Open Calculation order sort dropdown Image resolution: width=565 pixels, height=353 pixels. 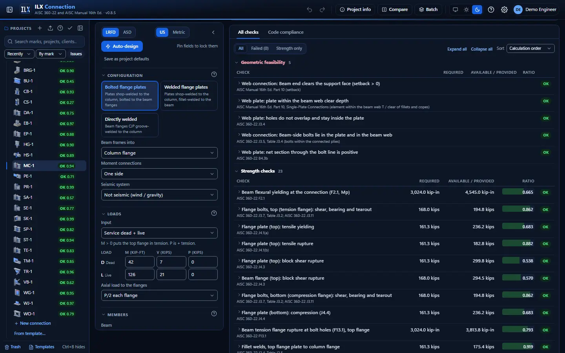point(530,48)
